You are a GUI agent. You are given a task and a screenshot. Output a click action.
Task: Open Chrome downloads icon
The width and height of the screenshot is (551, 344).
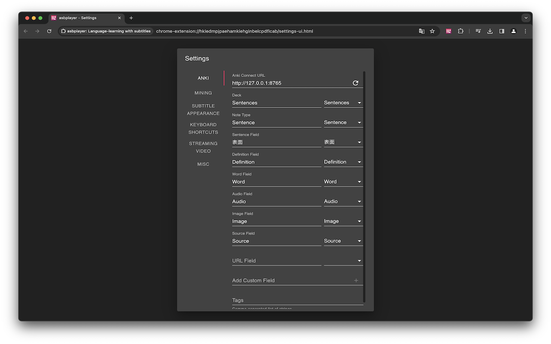(x=490, y=31)
